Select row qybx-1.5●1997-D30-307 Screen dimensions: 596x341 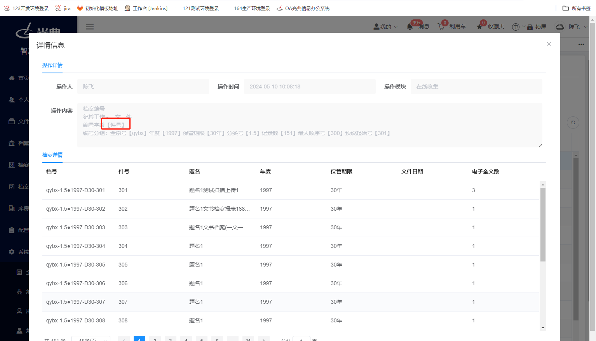(291, 302)
